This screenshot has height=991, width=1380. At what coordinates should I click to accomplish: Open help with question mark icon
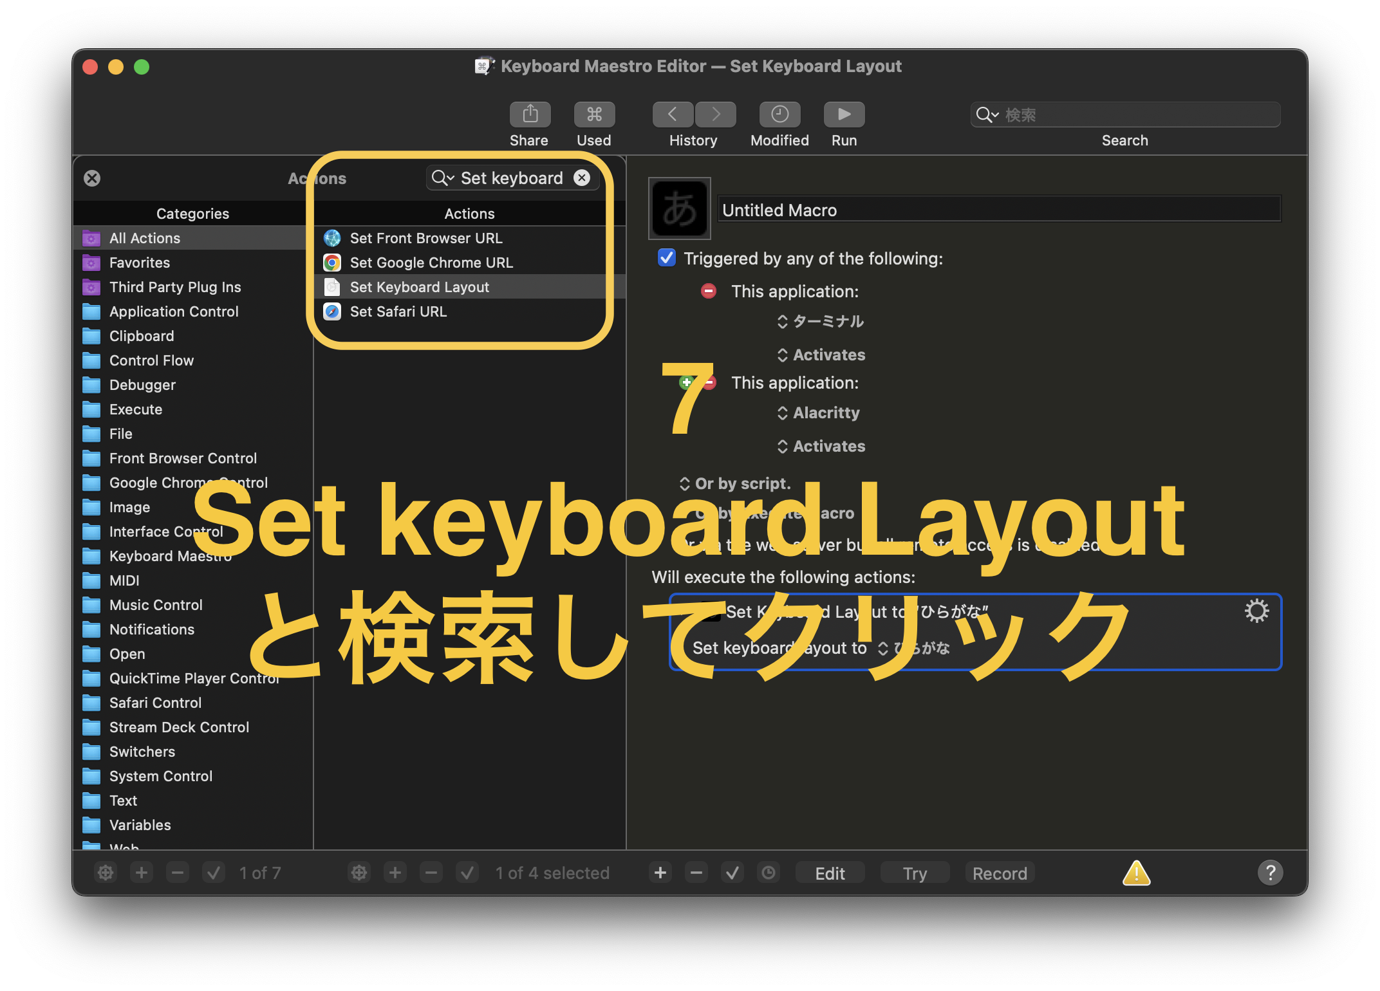pos(1270,873)
